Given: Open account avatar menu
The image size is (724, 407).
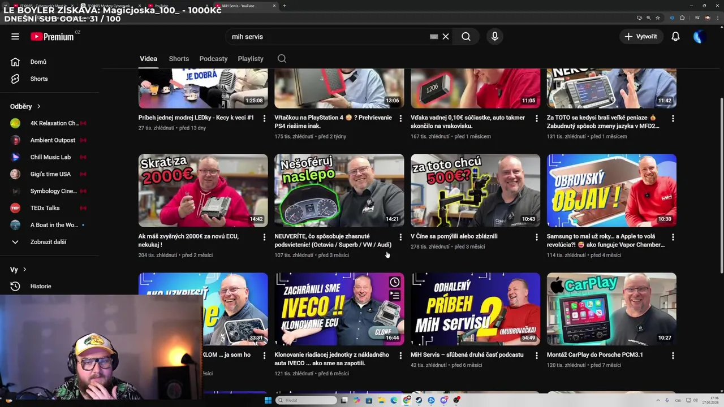Looking at the screenshot, I should coord(700,37).
